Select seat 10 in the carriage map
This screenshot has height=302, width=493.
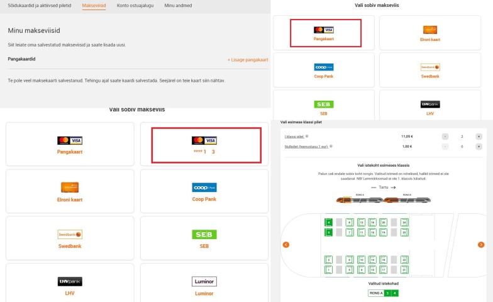pyautogui.click(x=361, y=259)
